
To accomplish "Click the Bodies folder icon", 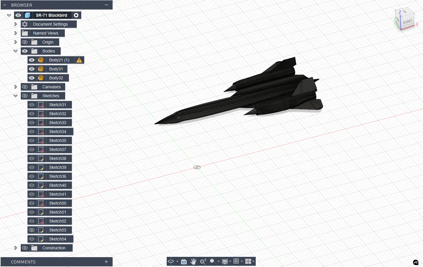I will tap(34, 51).
